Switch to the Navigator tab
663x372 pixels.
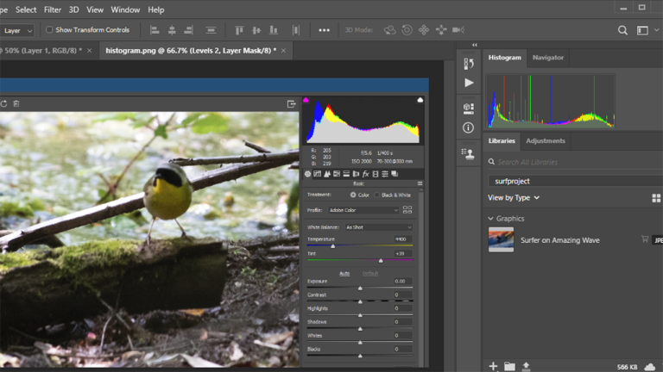pyautogui.click(x=548, y=58)
